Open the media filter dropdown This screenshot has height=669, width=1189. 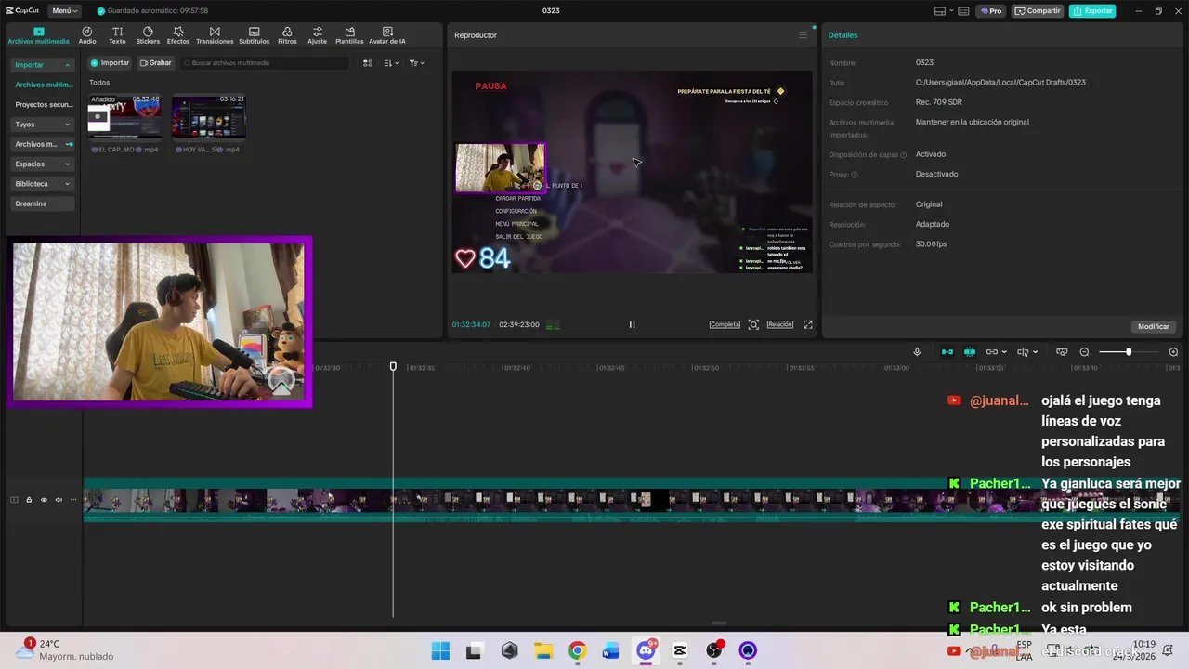point(416,63)
